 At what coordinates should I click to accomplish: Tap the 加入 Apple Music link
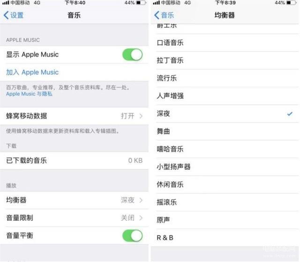click(32, 72)
